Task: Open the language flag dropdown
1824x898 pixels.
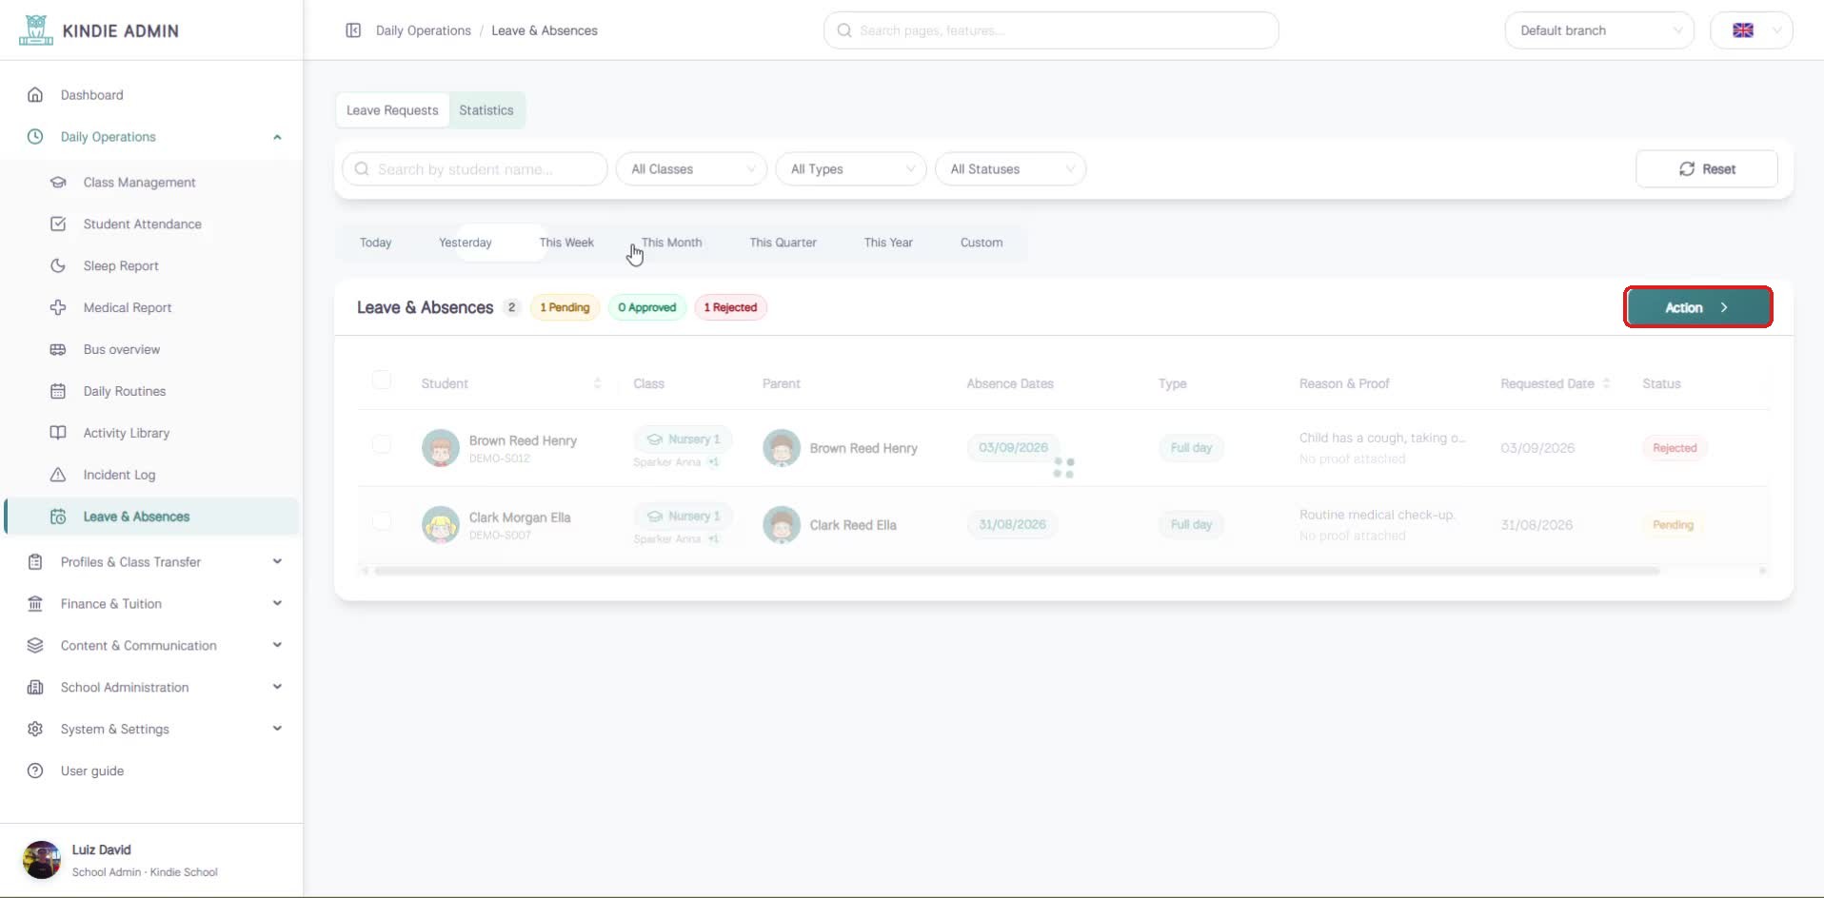Action: (x=1752, y=30)
